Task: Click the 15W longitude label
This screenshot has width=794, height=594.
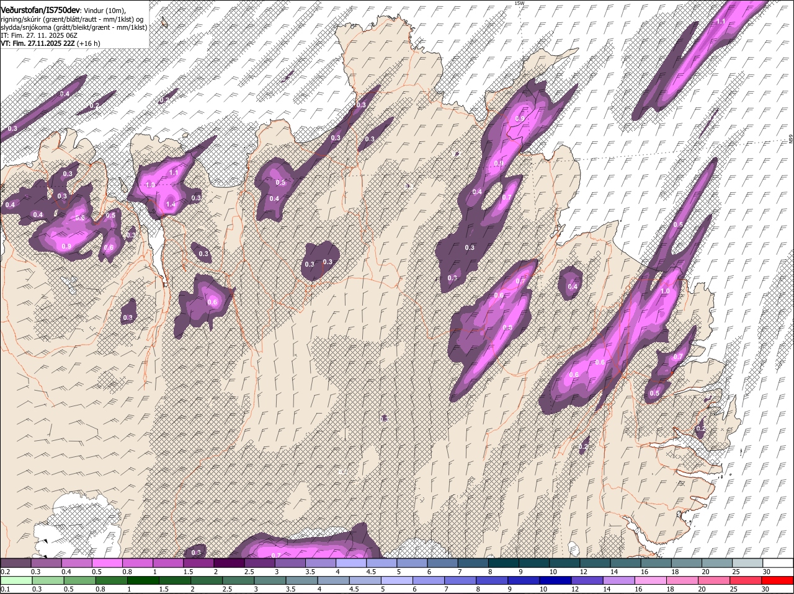Action: click(519, 4)
